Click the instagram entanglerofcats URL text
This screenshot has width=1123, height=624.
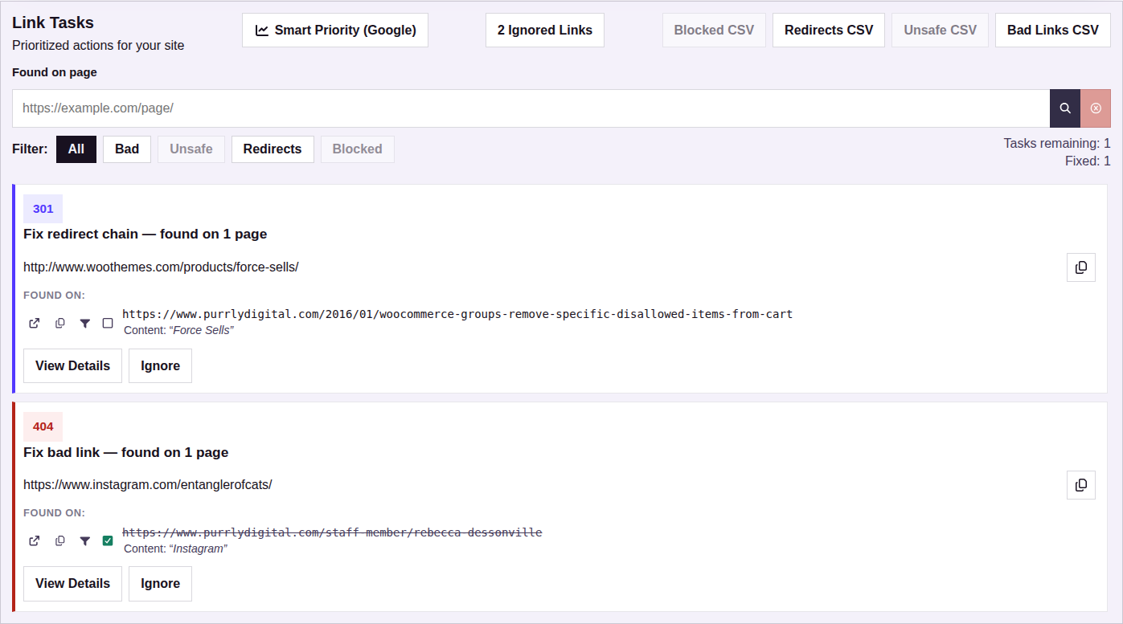(x=148, y=485)
